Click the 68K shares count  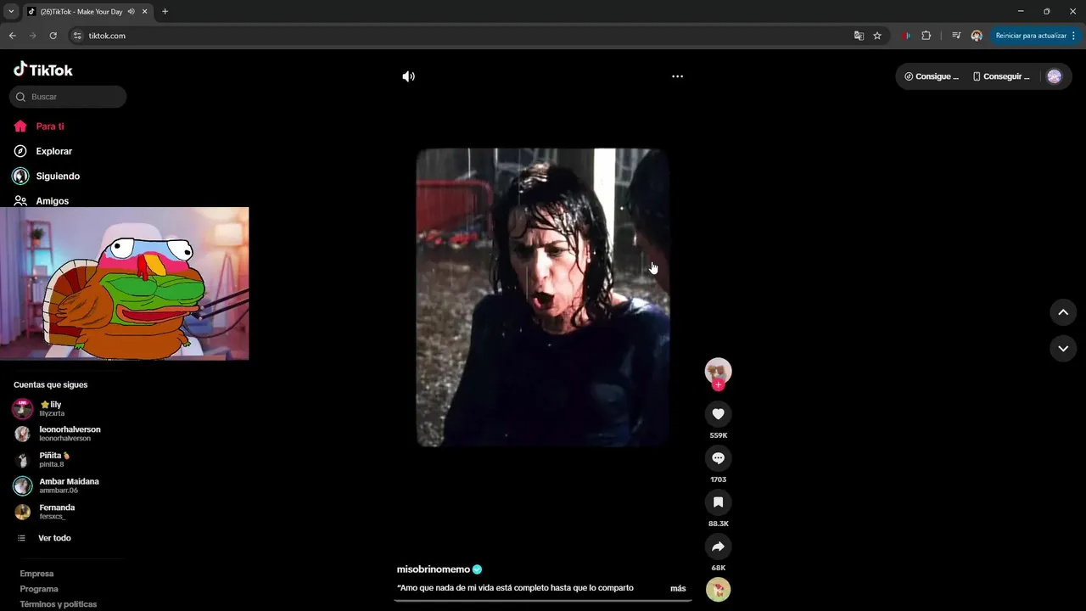pyautogui.click(x=718, y=568)
